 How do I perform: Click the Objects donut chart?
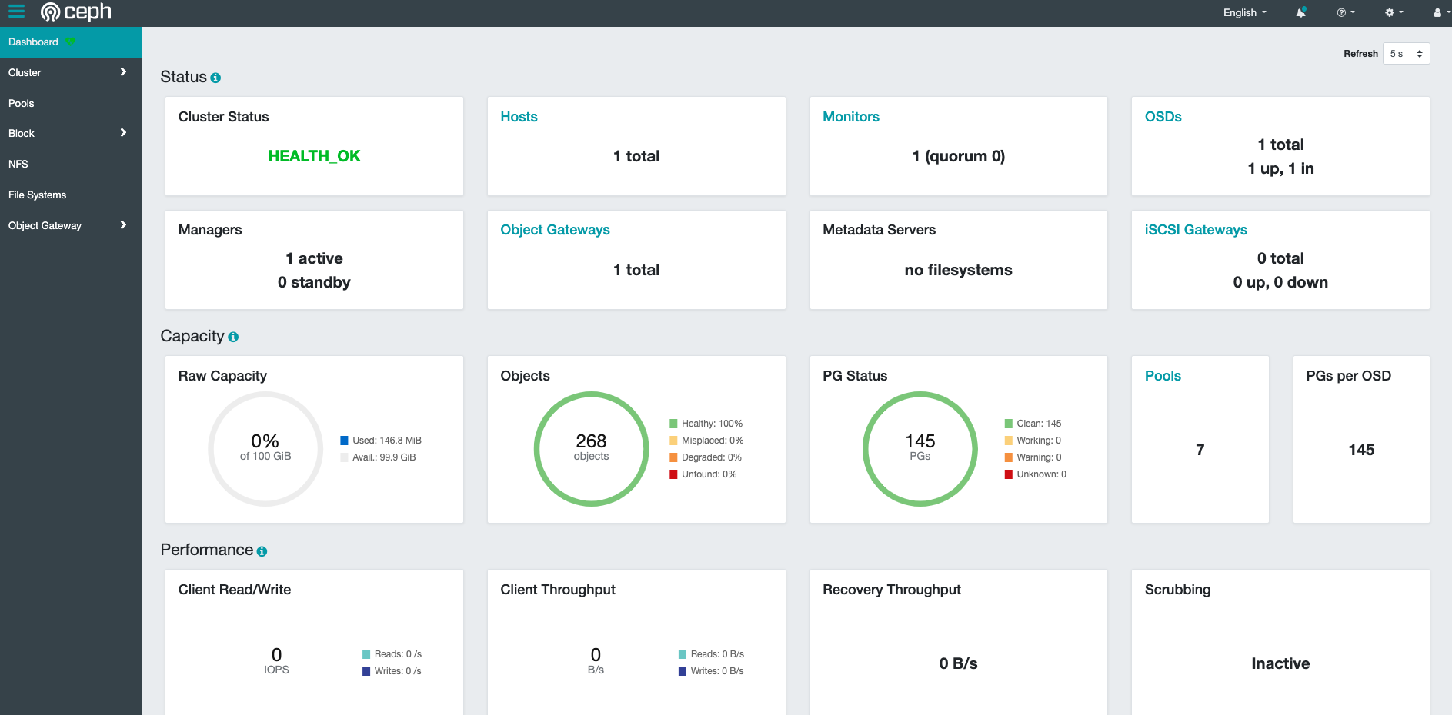(x=591, y=448)
